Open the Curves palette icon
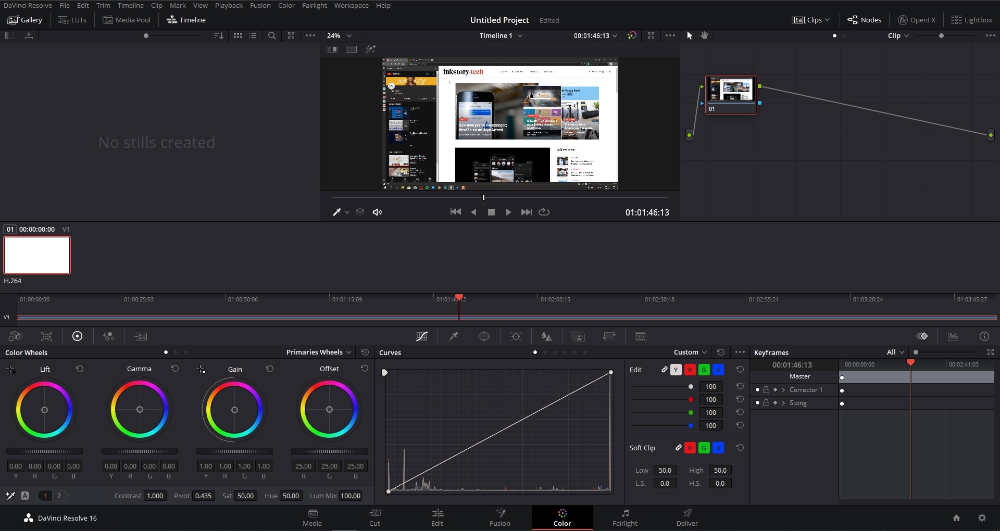This screenshot has width=1000, height=531. coord(422,336)
